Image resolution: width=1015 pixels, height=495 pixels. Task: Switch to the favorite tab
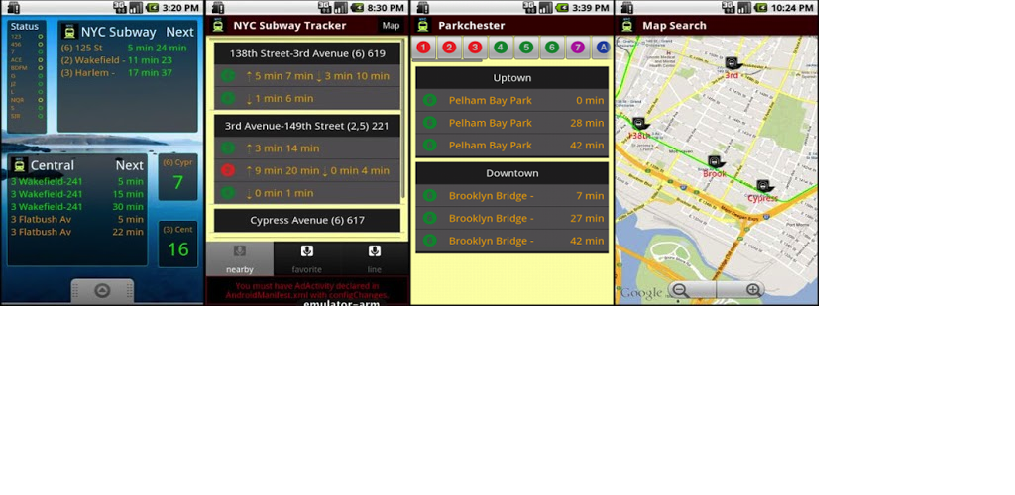(x=307, y=259)
